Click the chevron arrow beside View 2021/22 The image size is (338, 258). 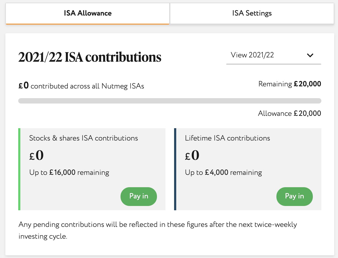pos(310,55)
